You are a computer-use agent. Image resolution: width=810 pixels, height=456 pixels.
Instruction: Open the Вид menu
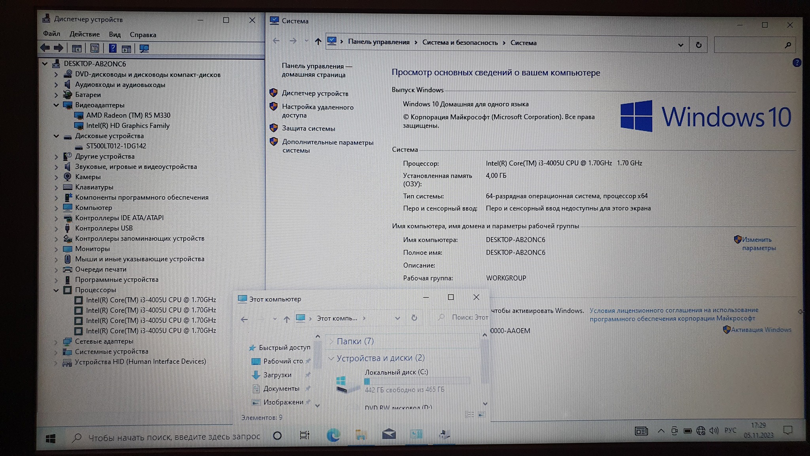(115, 35)
